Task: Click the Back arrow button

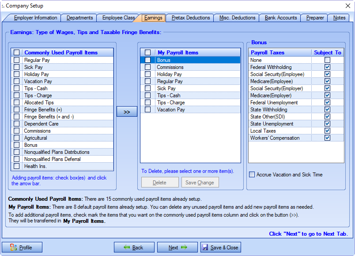Action: tap(134, 248)
